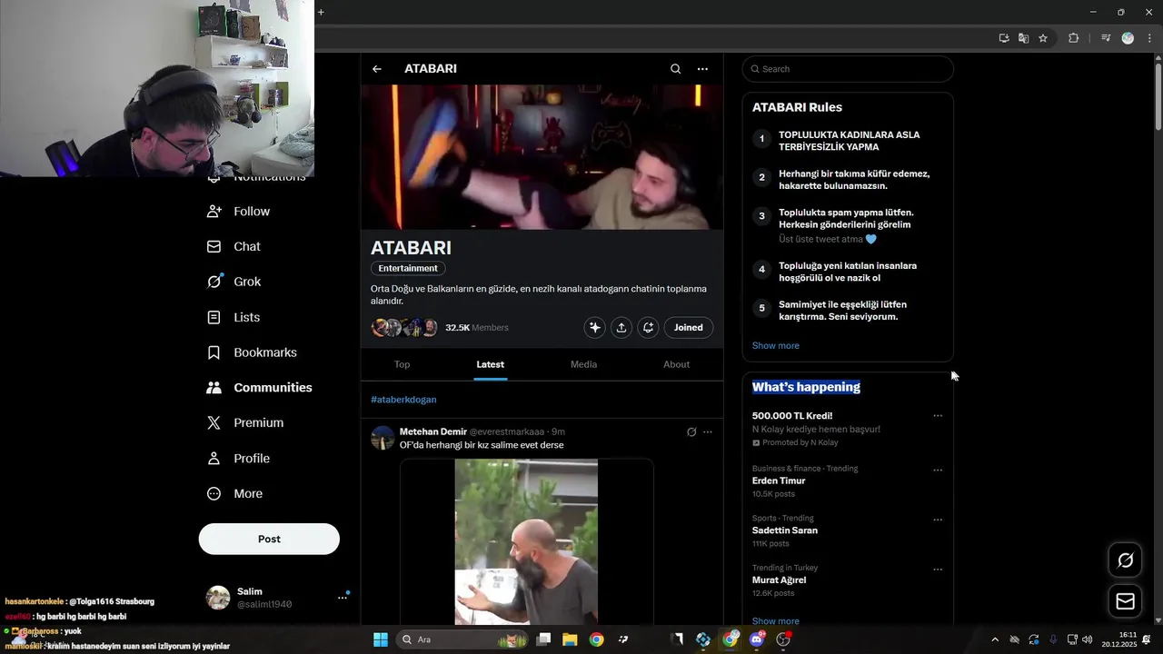Click the Grok sparkle icon beside members
Screen dimensions: 1163x654
pyautogui.click(x=595, y=328)
